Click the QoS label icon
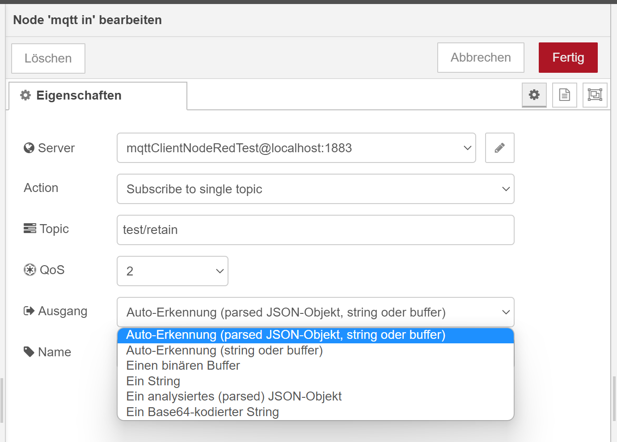617x442 pixels. [x=30, y=270]
